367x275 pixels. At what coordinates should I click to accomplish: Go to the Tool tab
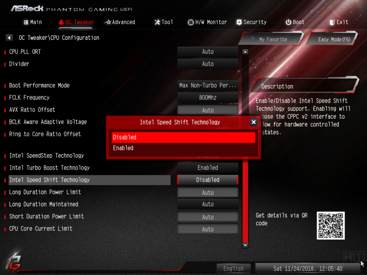click(x=164, y=22)
